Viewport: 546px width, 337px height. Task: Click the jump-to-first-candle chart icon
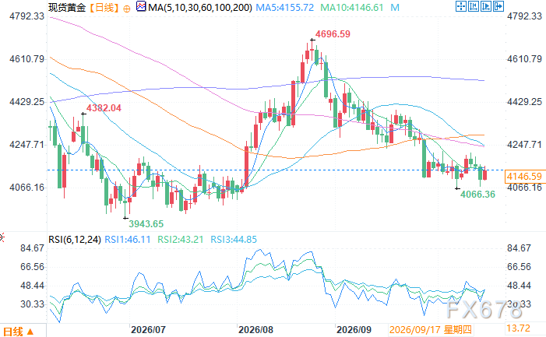pyautogui.click(x=474, y=6)
